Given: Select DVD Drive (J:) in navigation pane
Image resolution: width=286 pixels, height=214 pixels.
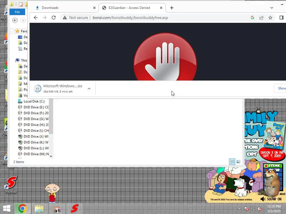Looking at the screenshot, I should pyautogui.click(x=33, y=136).
